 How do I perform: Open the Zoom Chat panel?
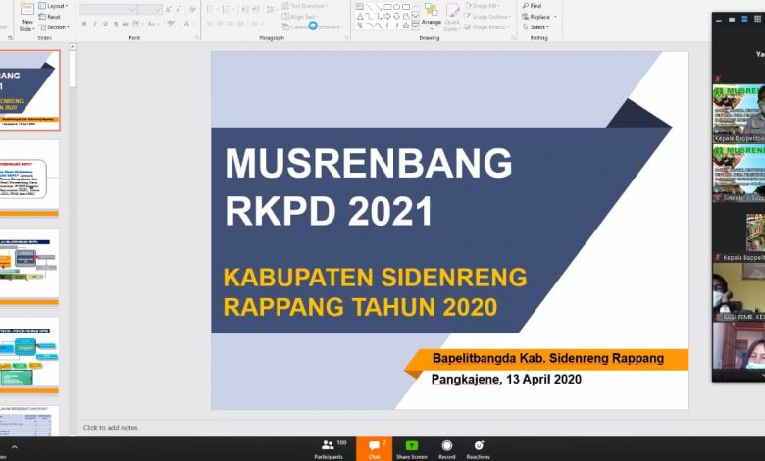pos(374,447)
